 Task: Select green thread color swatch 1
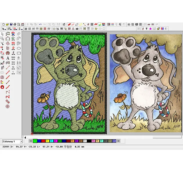pyautogui.click(x=35, y=141)
